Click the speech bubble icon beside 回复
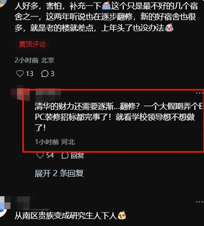The height and width of the screenshot is (226, 204). pos(65,155)
